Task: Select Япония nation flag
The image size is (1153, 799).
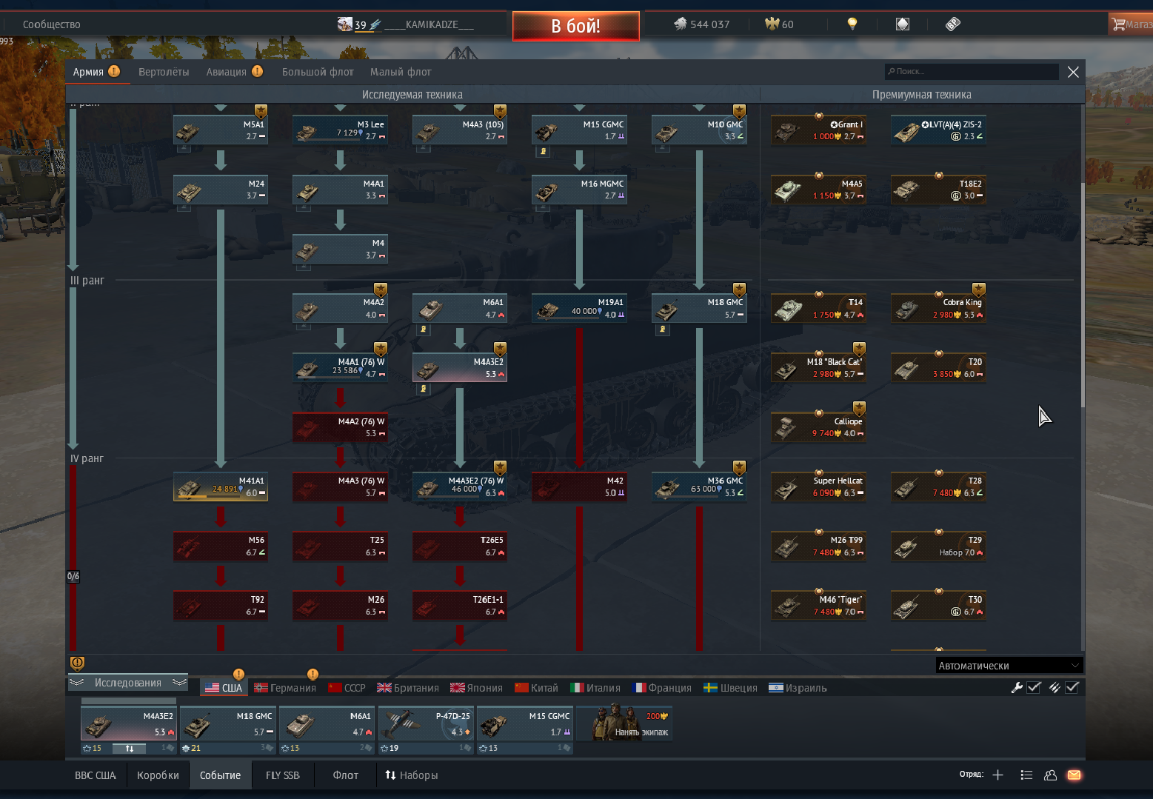Action: [476, 688]
